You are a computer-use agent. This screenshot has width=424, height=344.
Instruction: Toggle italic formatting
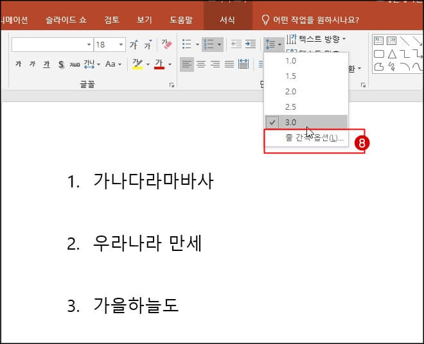tap(33, 64)
